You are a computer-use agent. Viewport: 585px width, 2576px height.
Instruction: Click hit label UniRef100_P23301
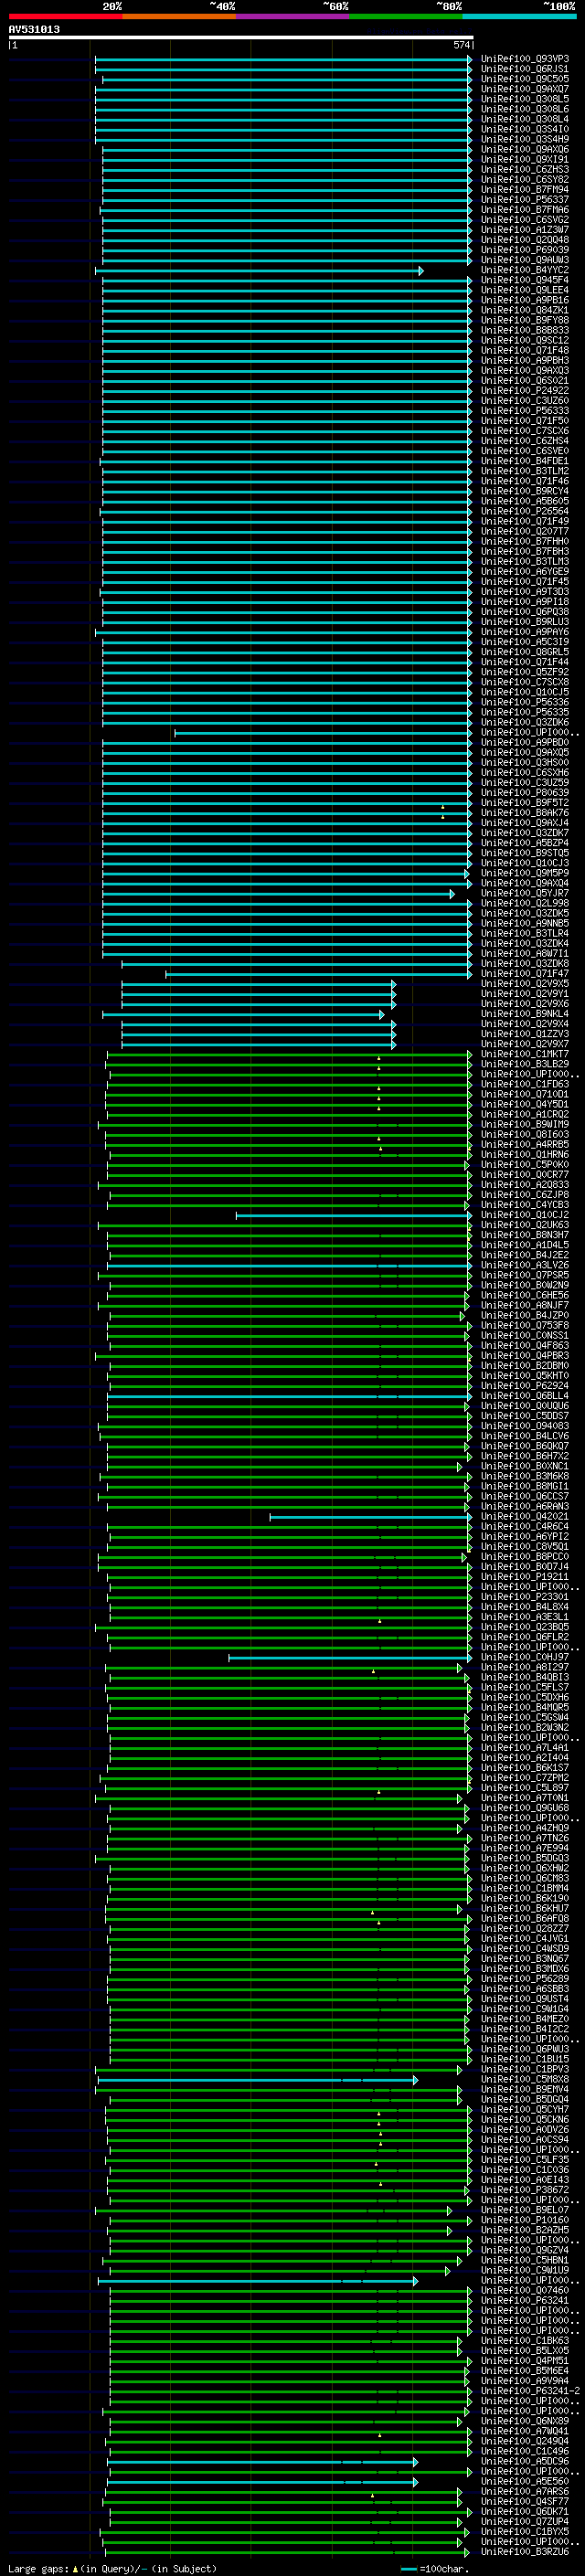point(525,1597)
